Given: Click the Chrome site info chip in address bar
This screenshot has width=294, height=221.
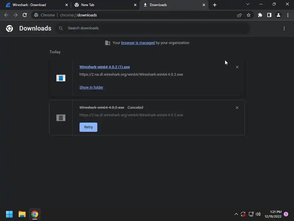Looking at the screenshot, I should [45, 15].
